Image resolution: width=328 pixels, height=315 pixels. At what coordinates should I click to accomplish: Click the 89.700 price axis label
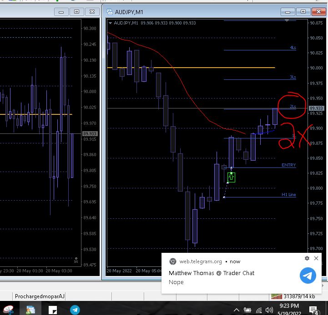pos(316,248)
